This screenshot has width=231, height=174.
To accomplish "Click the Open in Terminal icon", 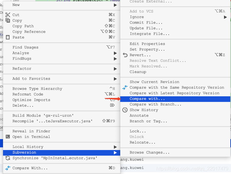I will coord(8,137).
